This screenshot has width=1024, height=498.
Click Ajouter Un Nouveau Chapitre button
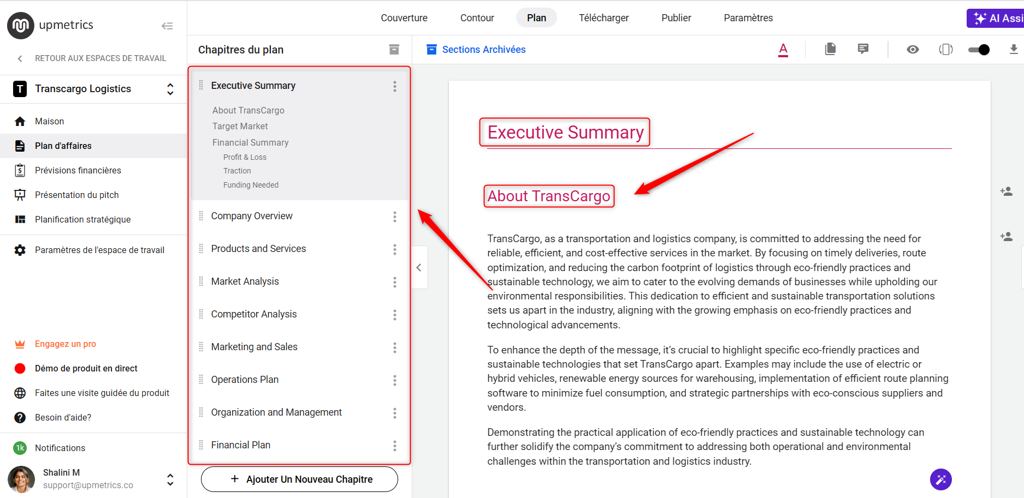pos(299,479)
